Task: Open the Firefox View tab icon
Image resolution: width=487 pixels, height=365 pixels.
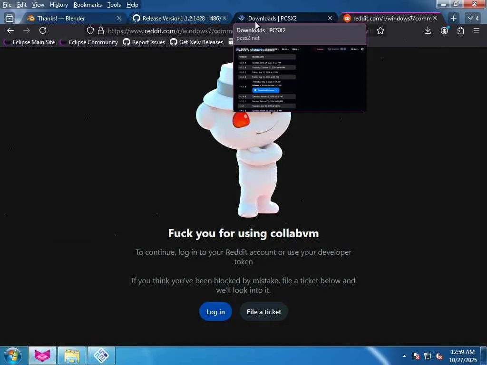Action: 10,19
